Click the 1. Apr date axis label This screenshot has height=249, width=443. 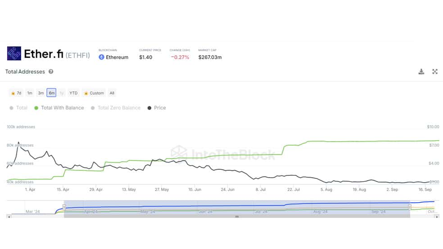(30, 190)
